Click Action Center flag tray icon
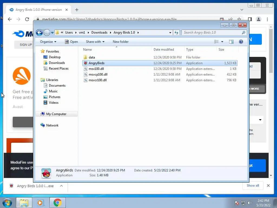The width and height of the screenshot is (277, 208). click(237, 203)
